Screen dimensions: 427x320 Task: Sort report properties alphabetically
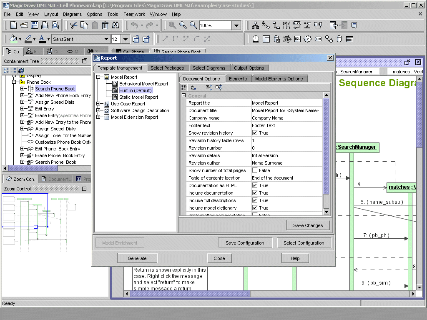coord(193,87)
